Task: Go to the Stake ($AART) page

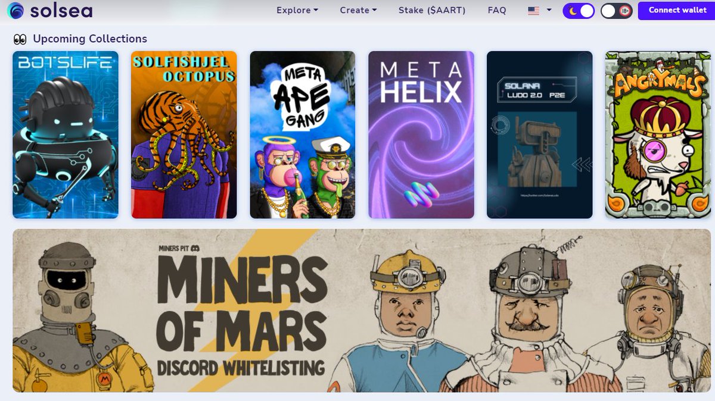Action: [x=432, y=10]
